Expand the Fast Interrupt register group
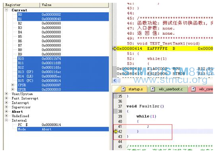 [6, 98]
